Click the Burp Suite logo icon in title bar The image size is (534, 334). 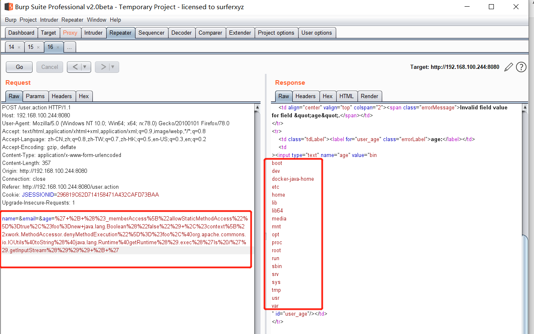coord(8,7)
